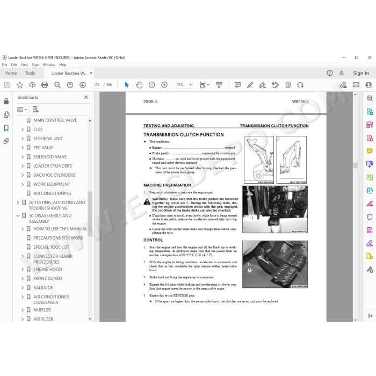View the security lock settings icon
This screenshot has height=376, width=376.
(6, 101)
